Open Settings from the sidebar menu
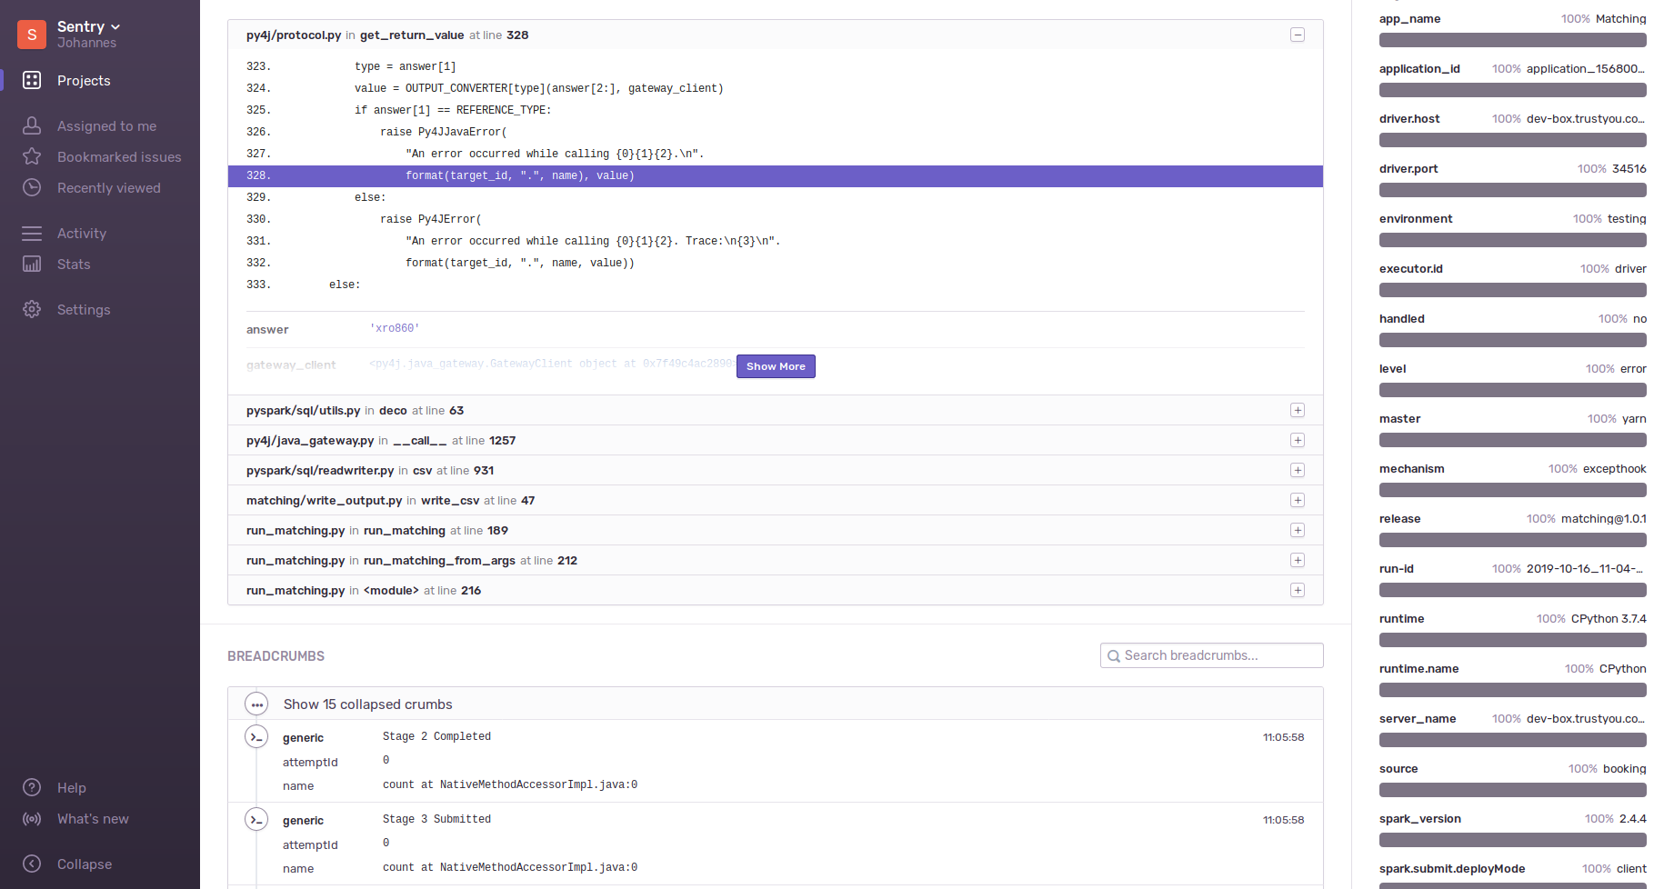Screen dimensions: 1674x889 click(x=84, y=309)
